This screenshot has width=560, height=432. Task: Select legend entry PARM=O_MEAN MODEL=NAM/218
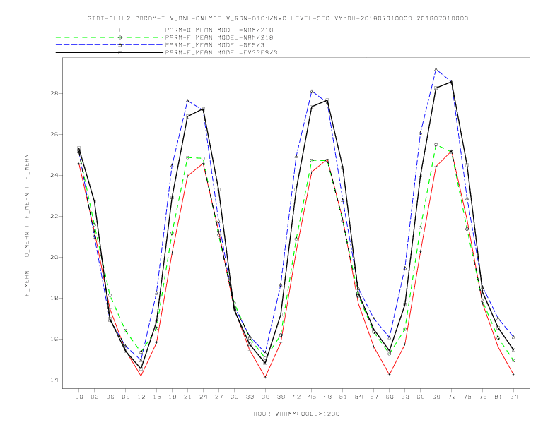pyautogui.click(x=219, y=30)
